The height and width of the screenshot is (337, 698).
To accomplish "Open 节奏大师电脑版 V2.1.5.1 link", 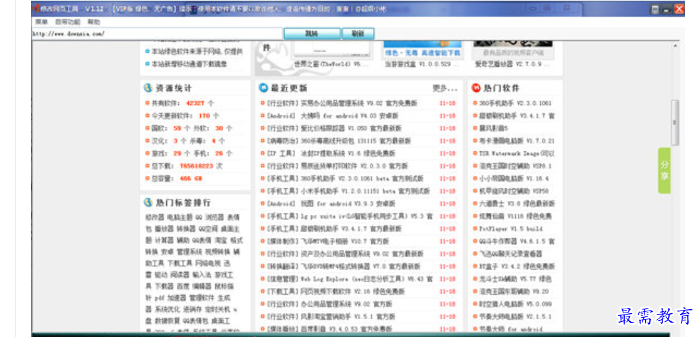I will [x=515, y=317].
